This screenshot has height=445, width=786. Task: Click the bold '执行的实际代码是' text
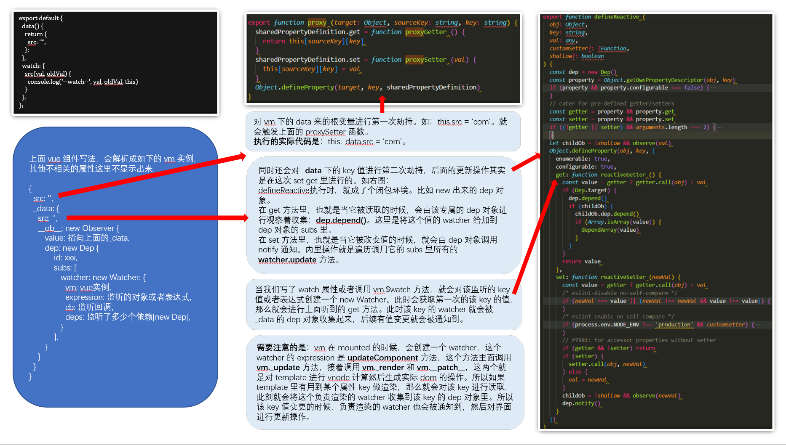point(286,142)
